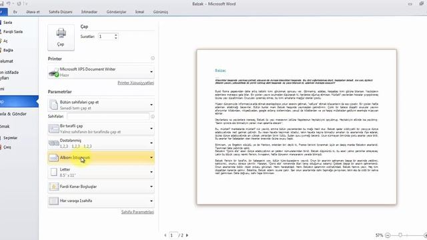Open the Customize Quick Access Toolbar arrow
This screenshot has width=427, height=240.
point(26,4)
